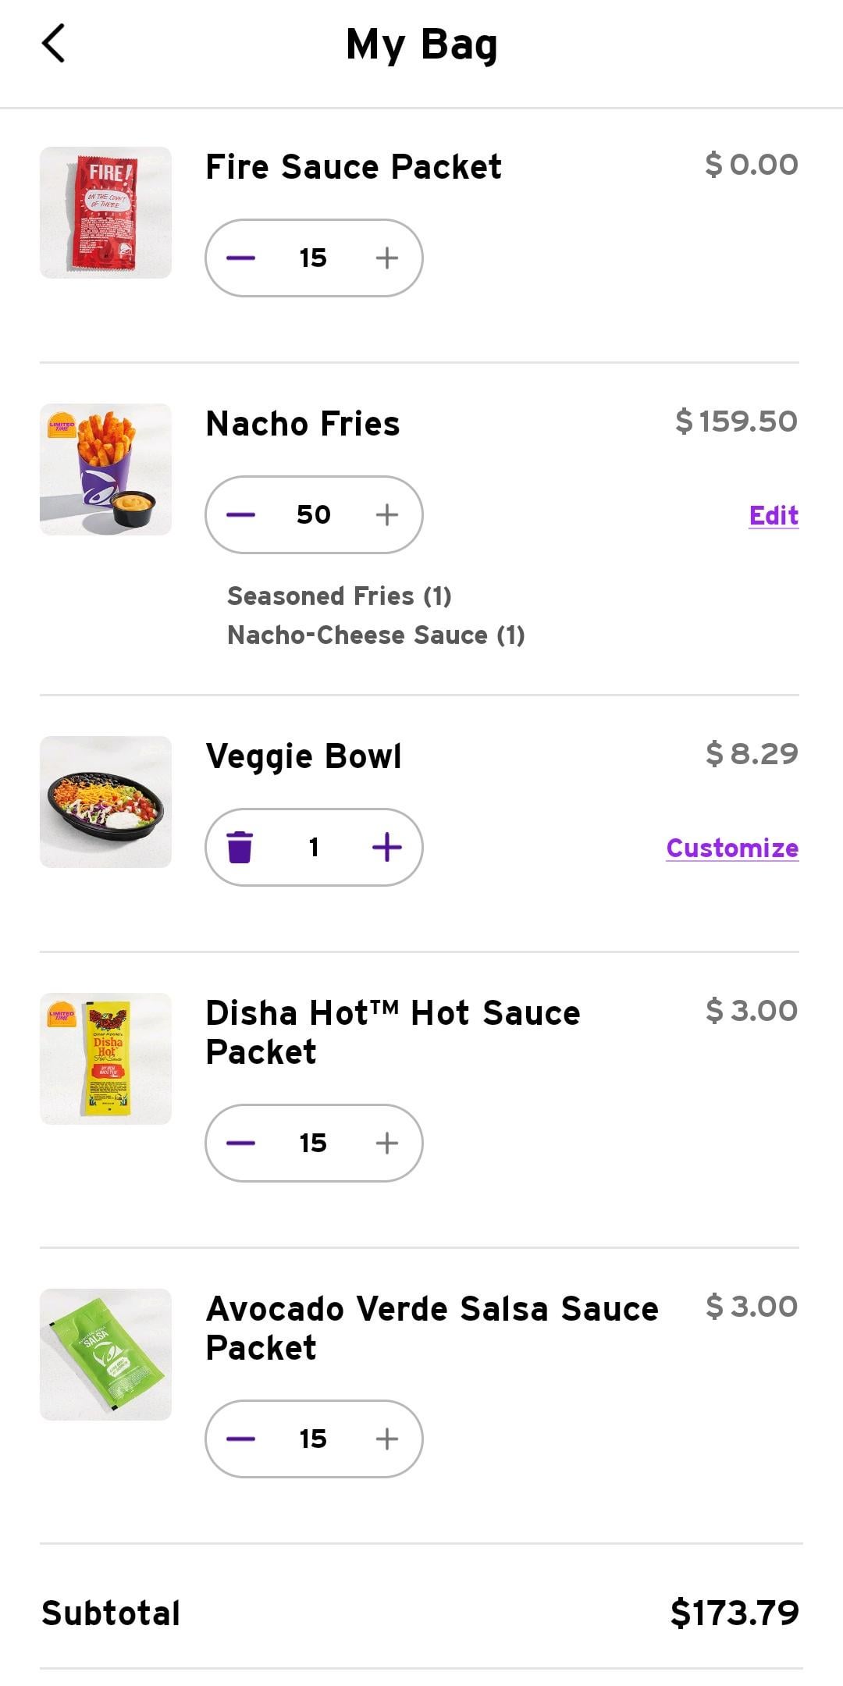Increase Veggie Bowl quantity
Viewport: 843px width, 1686px height.
(x=387, y=848)
